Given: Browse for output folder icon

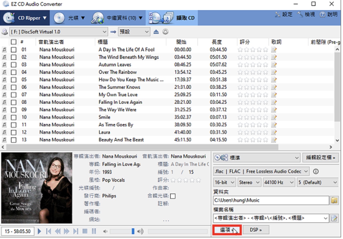Looking at the screenshot, I should tap(334, 201).
